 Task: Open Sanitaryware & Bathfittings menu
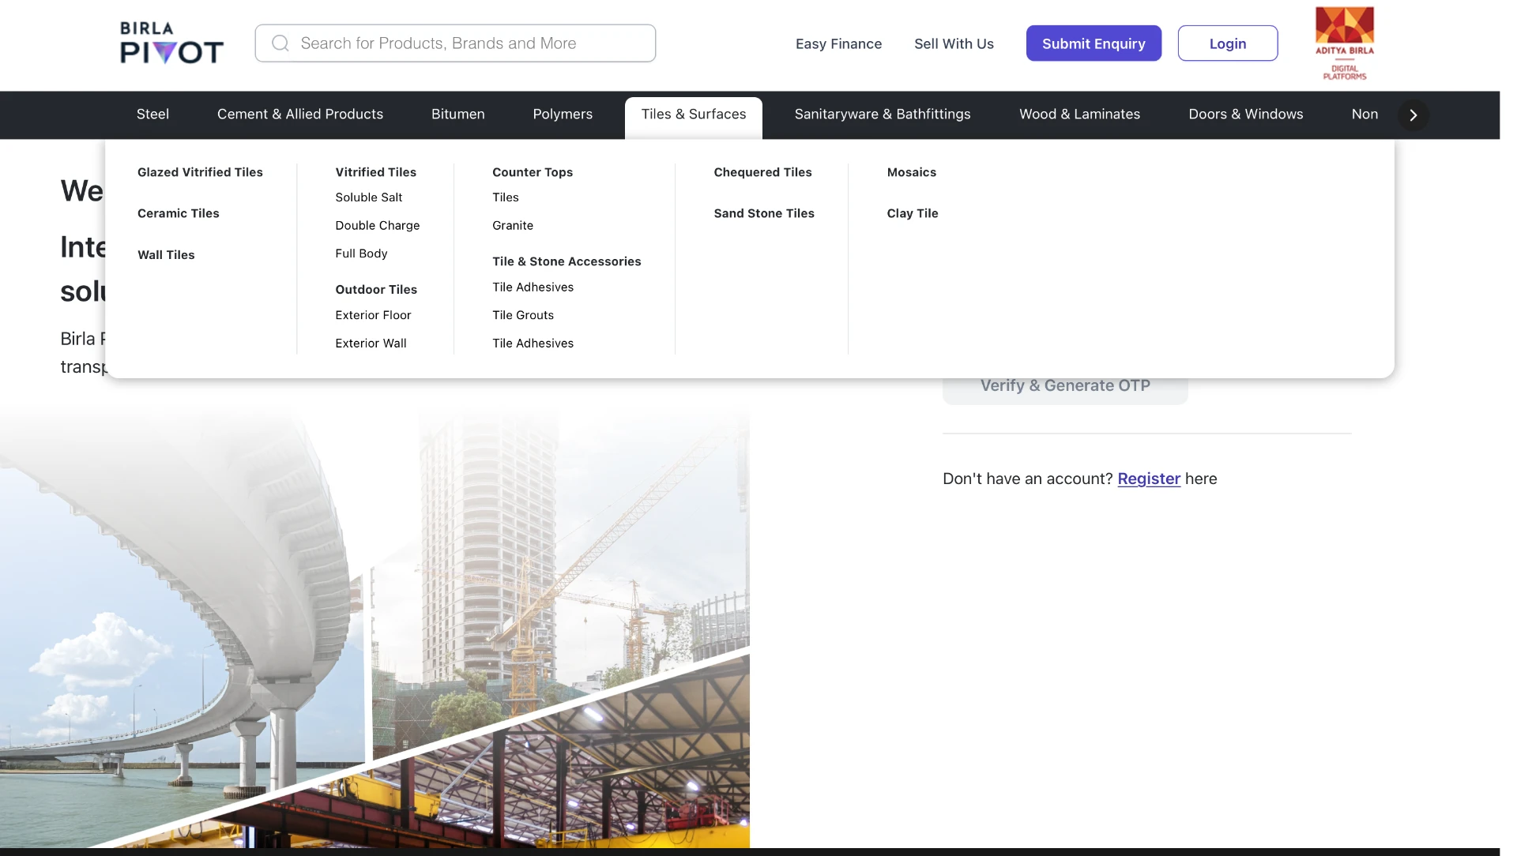click(x=883, y=115)
